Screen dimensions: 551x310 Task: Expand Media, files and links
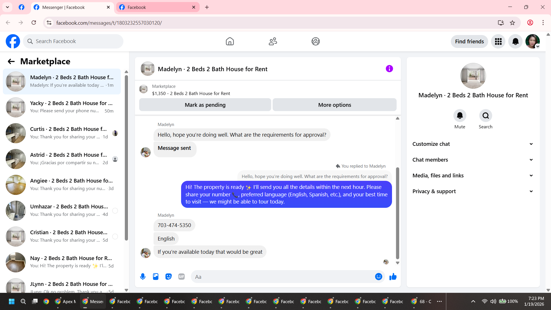[473, 176]
